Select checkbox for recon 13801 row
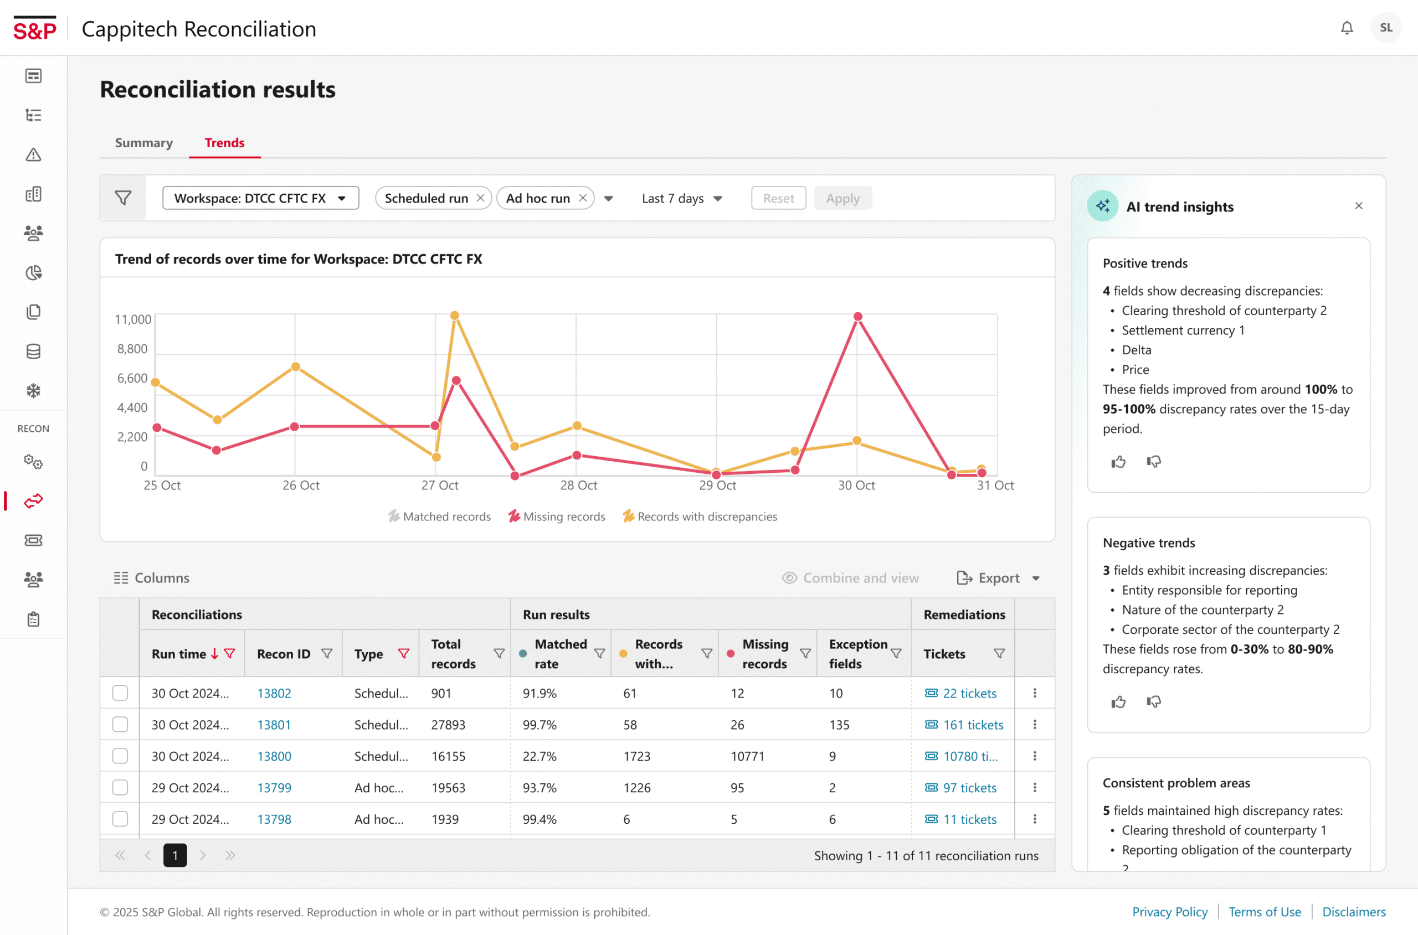This screenshot has height=935, width=1418. (120, 725)
